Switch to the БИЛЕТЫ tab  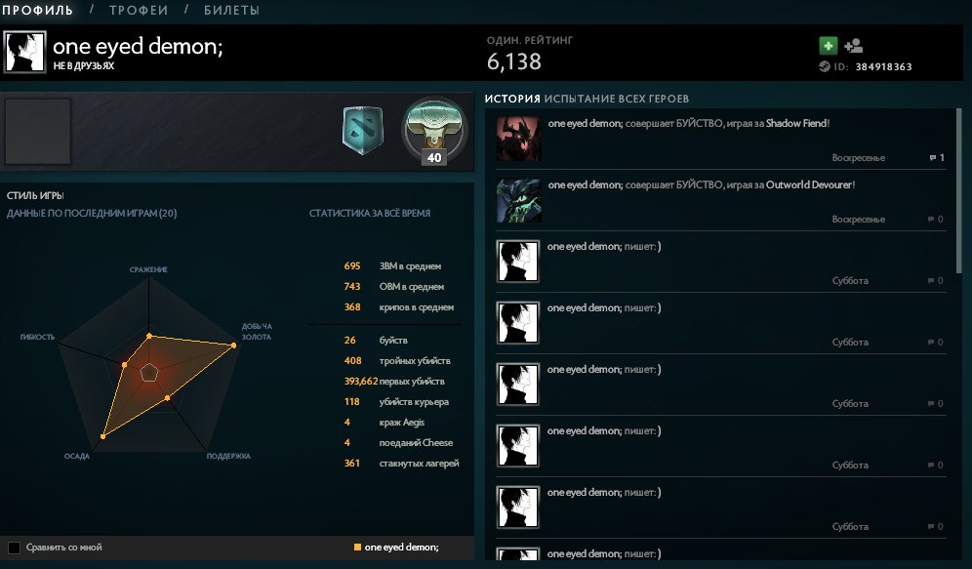pos(232,11)
